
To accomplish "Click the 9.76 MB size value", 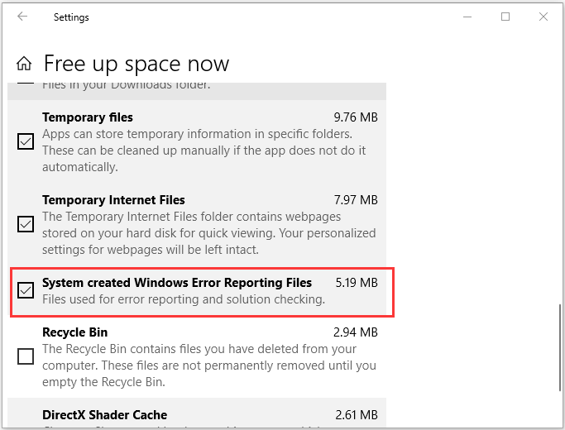I will pyautogui.click(x=356, y=117).
